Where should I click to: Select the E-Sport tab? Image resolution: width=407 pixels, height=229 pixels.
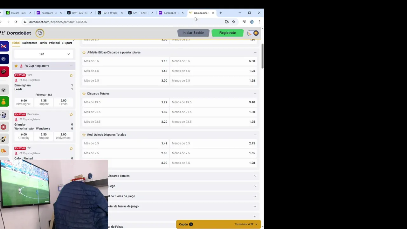pos(67,43)
